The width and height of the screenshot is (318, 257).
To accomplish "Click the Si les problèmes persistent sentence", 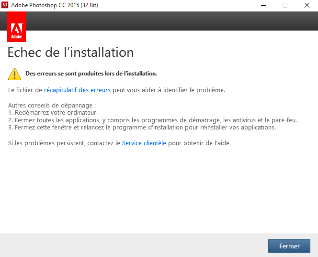I will tap(119, 143).
